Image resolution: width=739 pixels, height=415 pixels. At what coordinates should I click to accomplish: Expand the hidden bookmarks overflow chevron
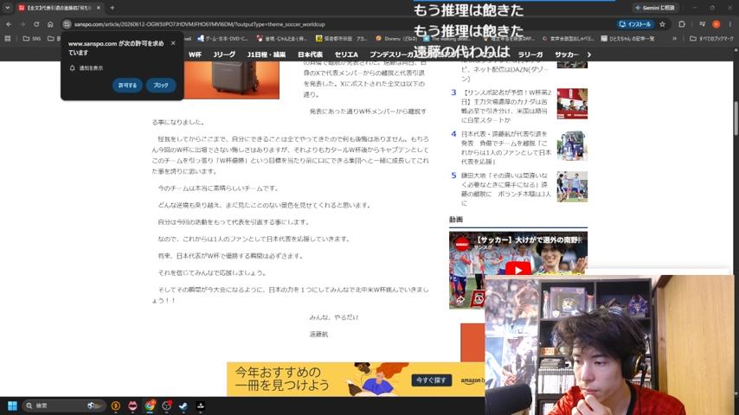click(674, 38)
